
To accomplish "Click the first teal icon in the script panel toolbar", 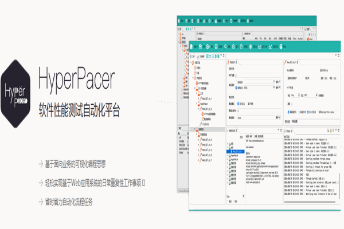I will (207, 56).
